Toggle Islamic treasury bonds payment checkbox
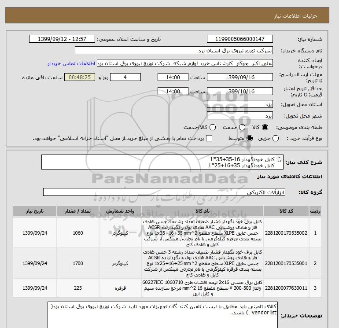 point(209,138)
